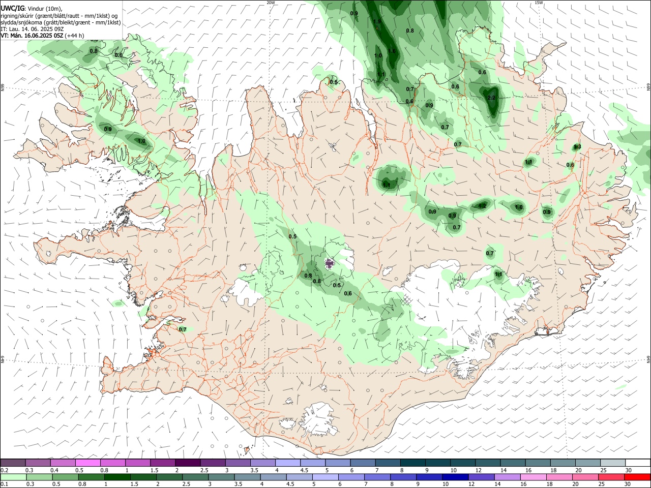Click the lightest green 0.1 rain legend swatch
The height and width of the screenshot is (488, 651).
coord(13,477)
